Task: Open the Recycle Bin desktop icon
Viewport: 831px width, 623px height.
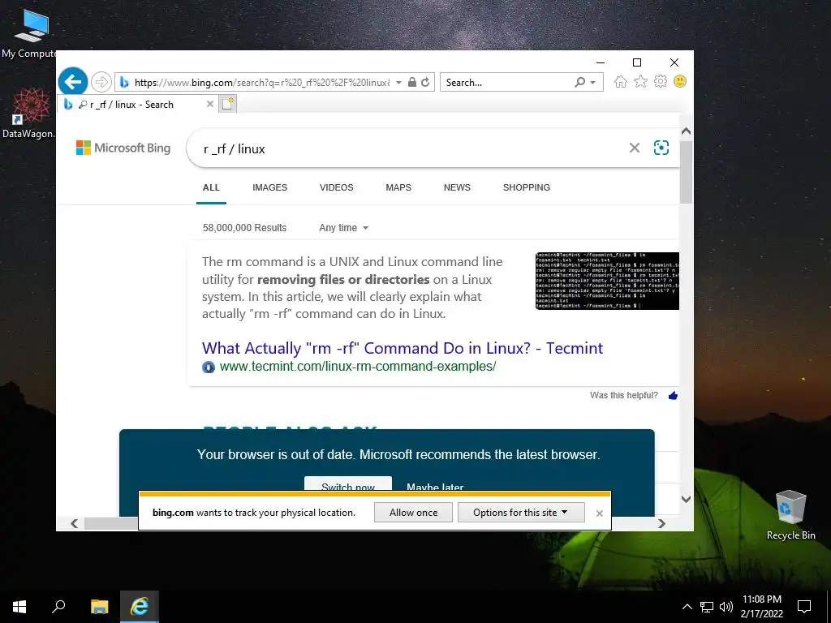Action: pos(790,515)
